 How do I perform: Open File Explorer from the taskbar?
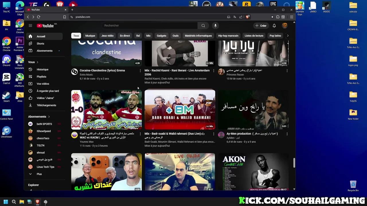pos(22,202)
